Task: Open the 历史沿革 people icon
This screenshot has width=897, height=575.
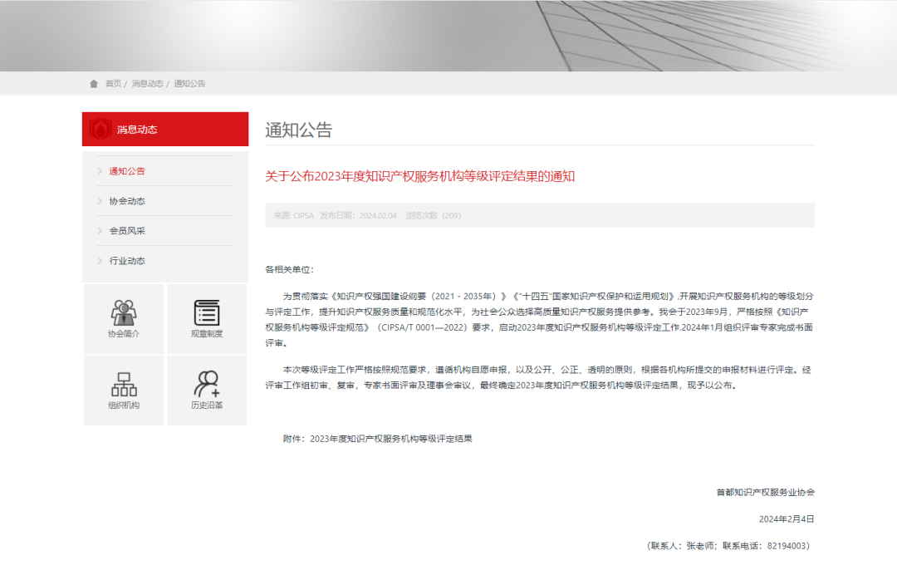Action: click(x=207, y=384)
